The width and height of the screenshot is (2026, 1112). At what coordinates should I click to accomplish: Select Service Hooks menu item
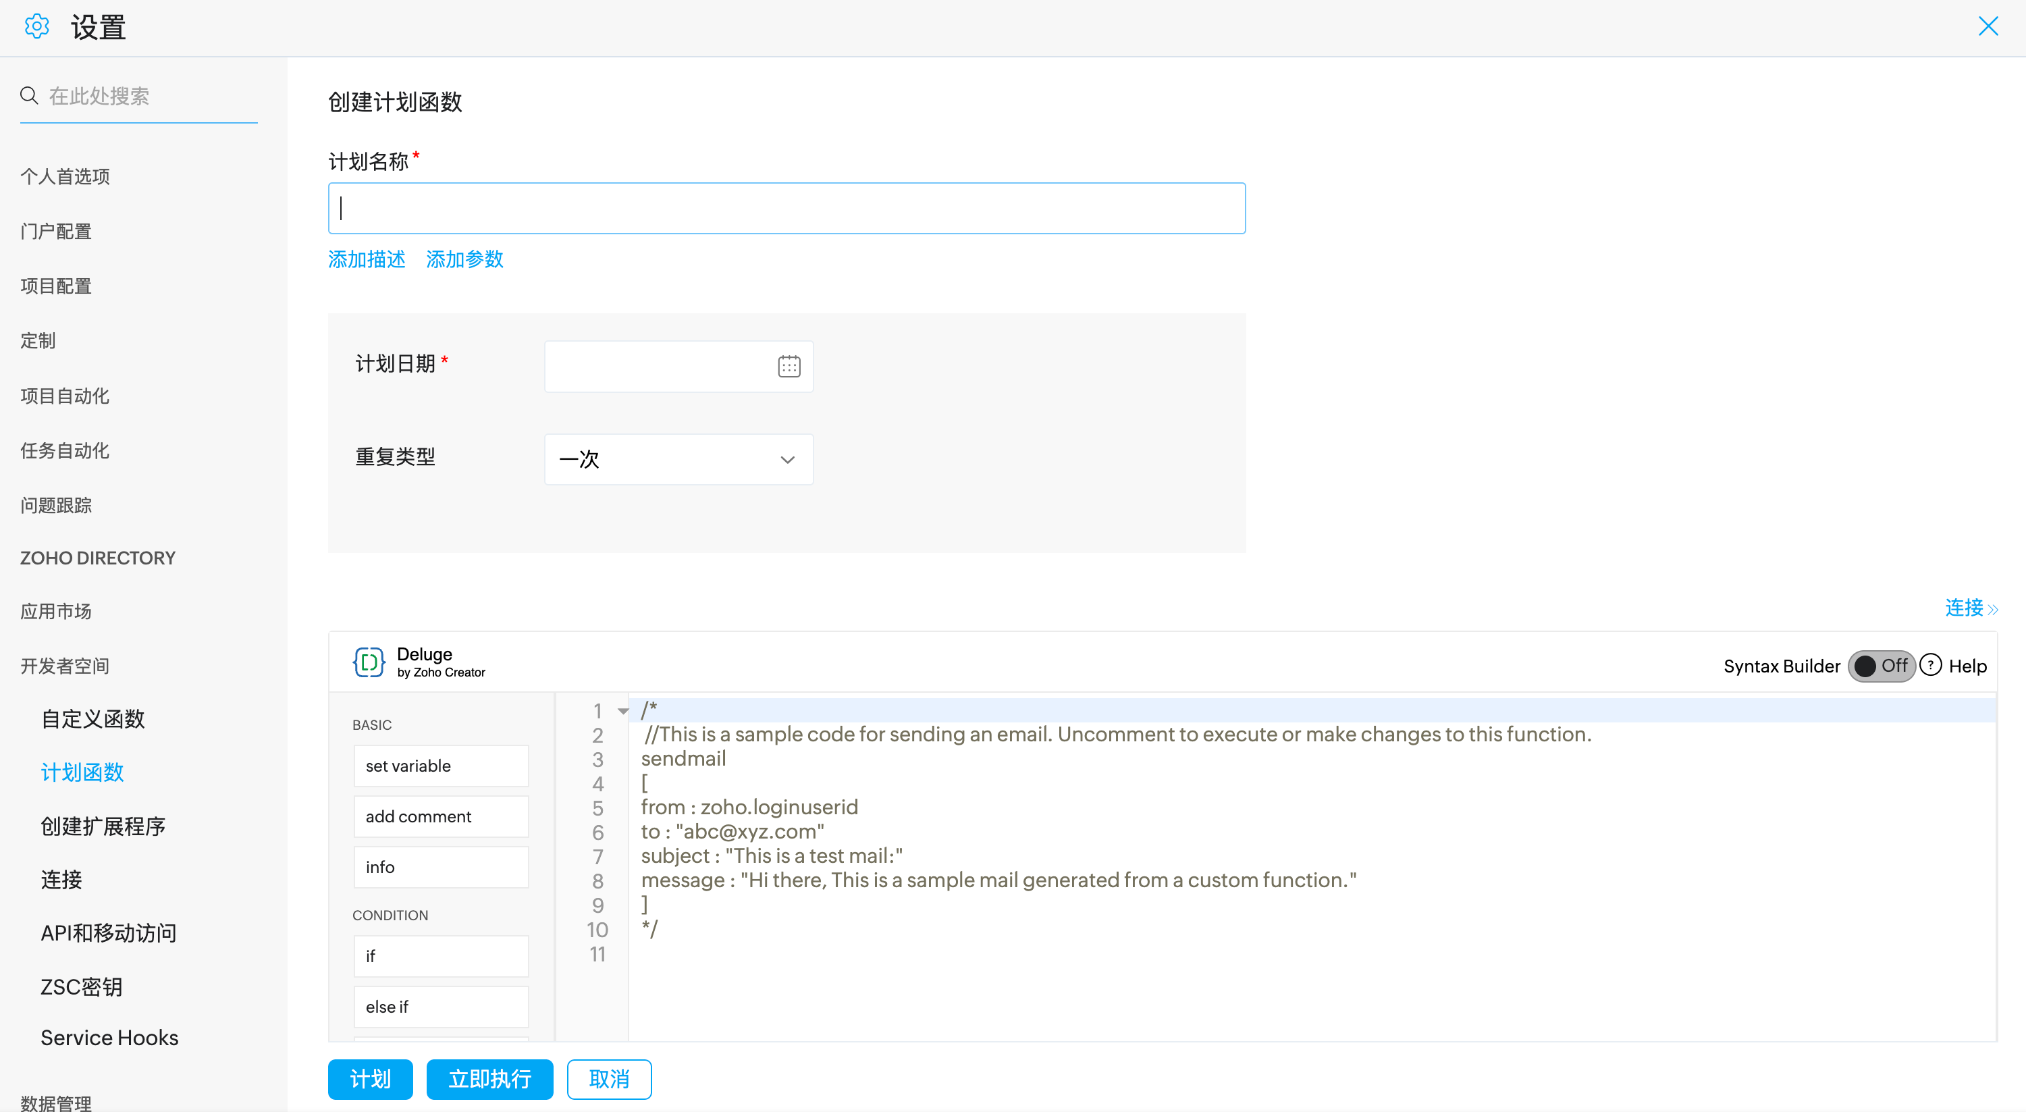pos(109,1037)
